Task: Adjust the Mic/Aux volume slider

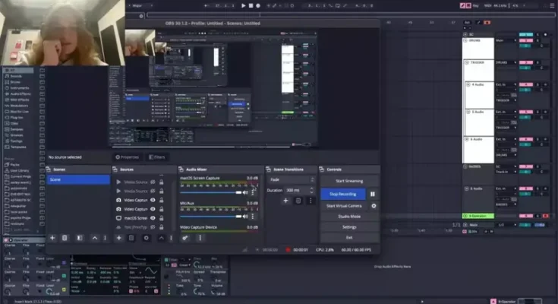Action: coord(211,215)
